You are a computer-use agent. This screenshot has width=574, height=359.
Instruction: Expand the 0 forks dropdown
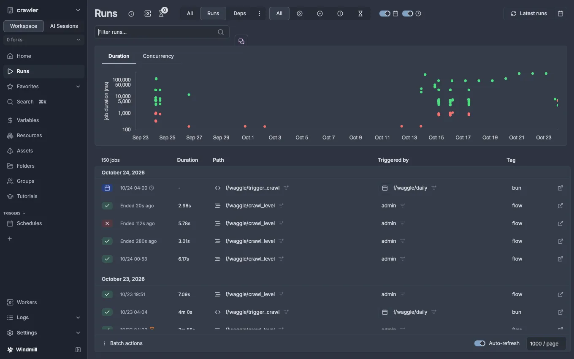click(44, 40)
